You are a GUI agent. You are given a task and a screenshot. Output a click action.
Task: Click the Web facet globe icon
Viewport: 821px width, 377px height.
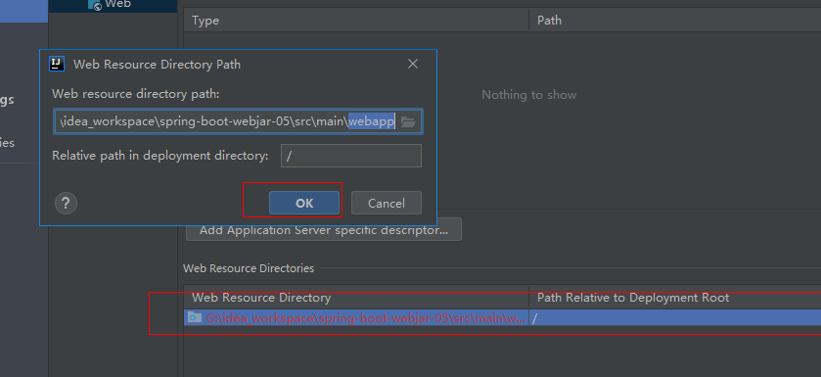[95, 5]
